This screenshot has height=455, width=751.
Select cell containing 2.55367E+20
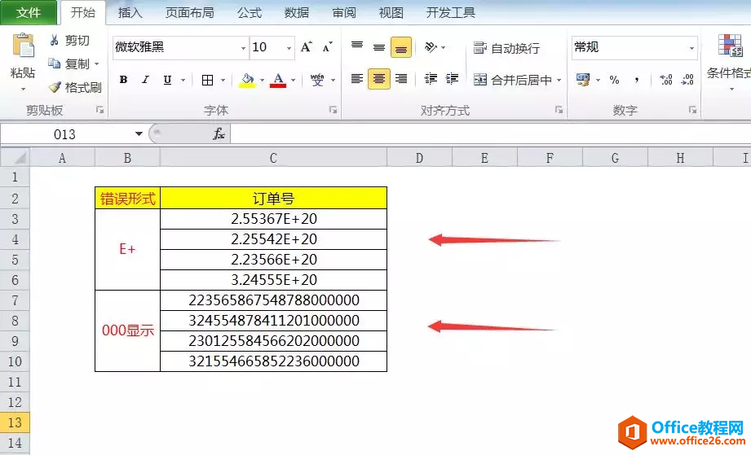tap(273, 219)
